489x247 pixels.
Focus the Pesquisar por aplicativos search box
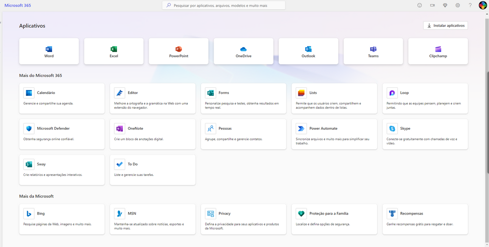pyautogui.click(x=223, y=5)
